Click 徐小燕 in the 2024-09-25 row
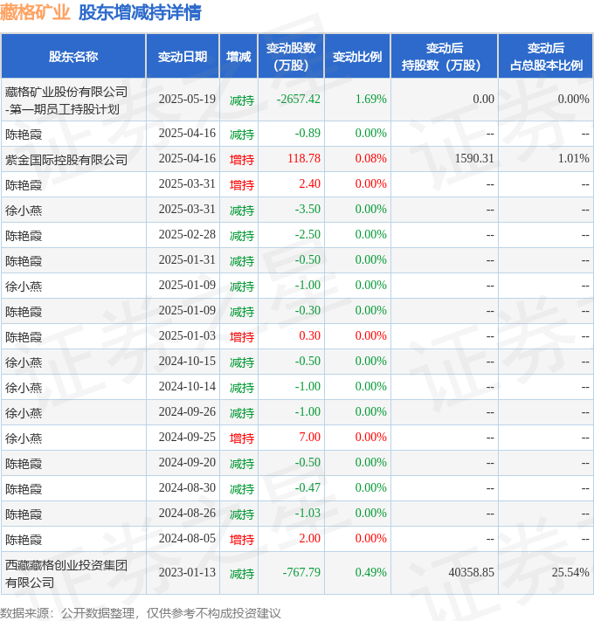This screenshot has height=621, width=594. pyautogui.click(x=24, y=438)
